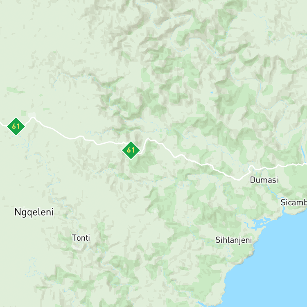Select the Tonti place label
This screenshot has width=307, height=307.
[x=81, y=238]
